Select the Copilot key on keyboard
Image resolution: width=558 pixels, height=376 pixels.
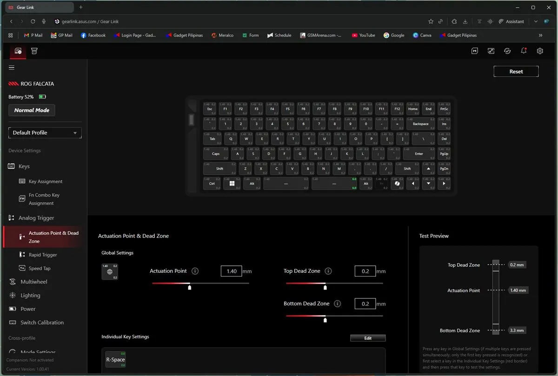(397, 184)
